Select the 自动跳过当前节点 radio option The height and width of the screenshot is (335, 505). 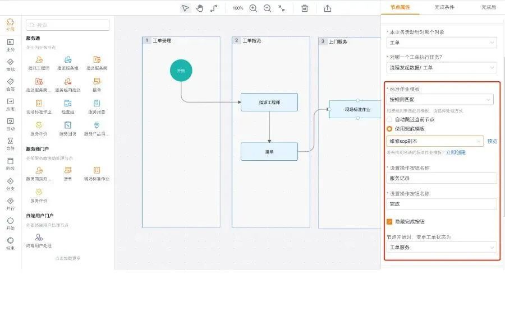389,119
